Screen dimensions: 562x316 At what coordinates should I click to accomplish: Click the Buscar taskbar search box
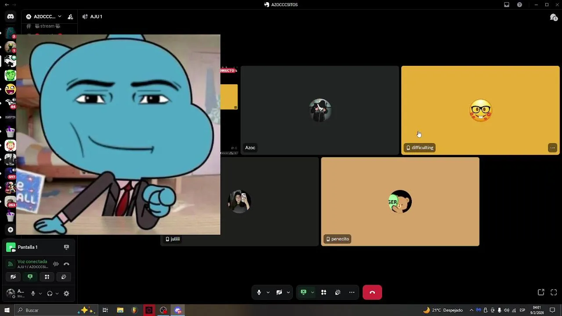point(56,310)
